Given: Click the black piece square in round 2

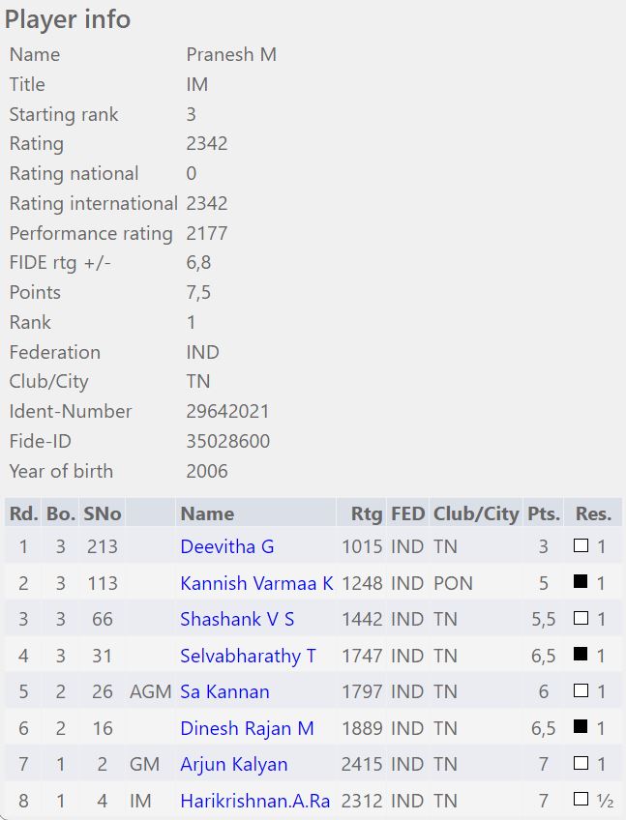Looking at the screenshot, I should point(581,583).
